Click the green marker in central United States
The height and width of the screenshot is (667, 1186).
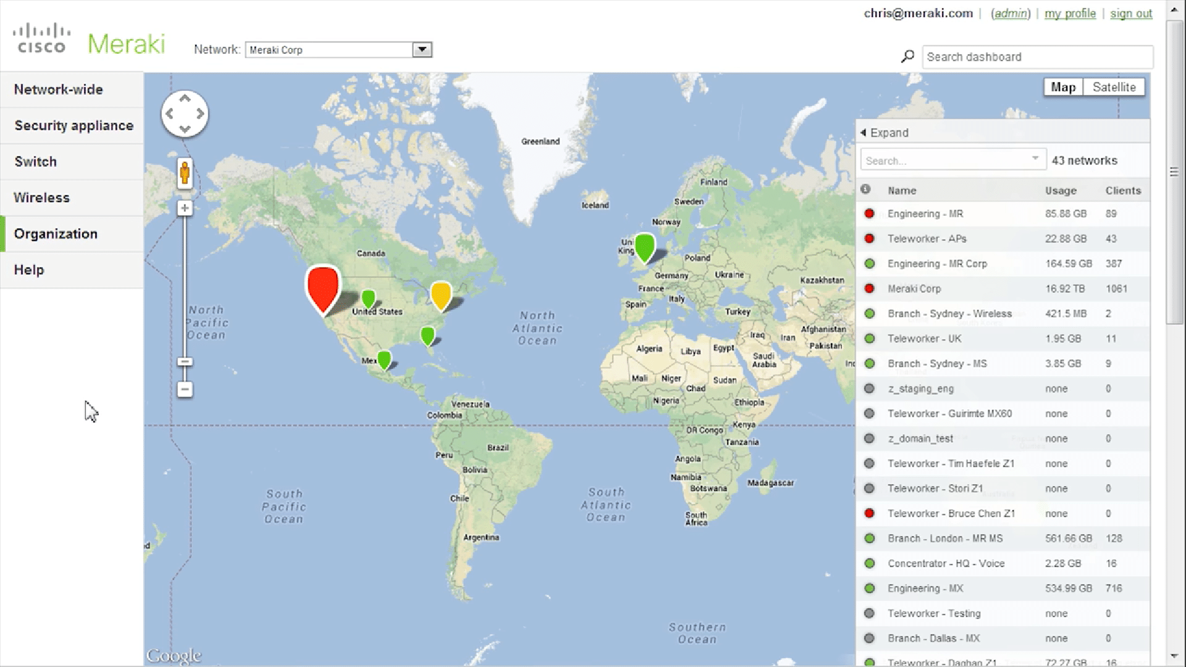(368, 299)
